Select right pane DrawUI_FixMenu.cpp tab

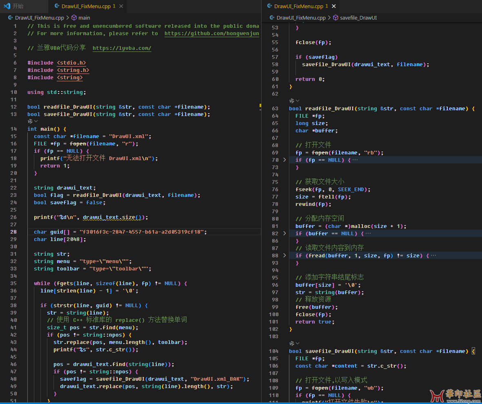pos(302,6)
